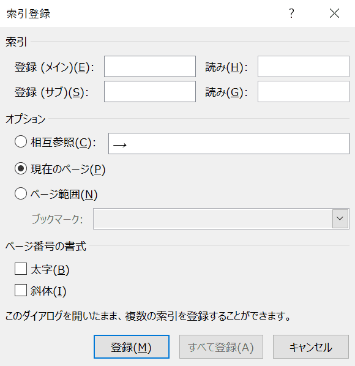Choose the 現在のページ(P) radio option

21,169
